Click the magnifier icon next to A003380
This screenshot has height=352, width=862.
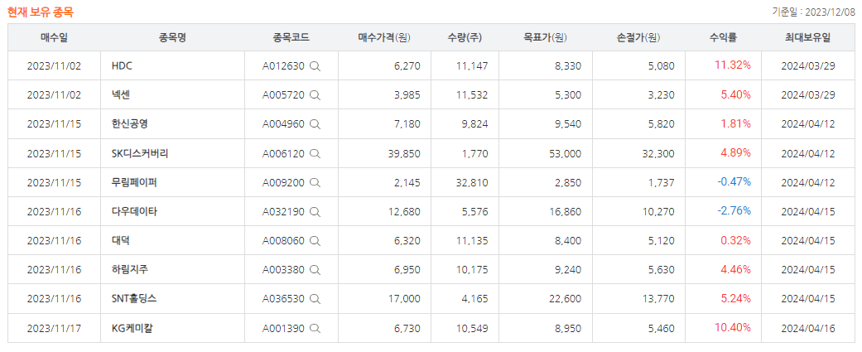coord(315,270)
